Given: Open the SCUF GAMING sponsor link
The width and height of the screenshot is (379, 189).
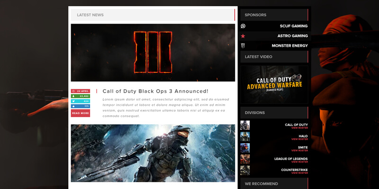Looking at the screenshot, I should point(294,26).
